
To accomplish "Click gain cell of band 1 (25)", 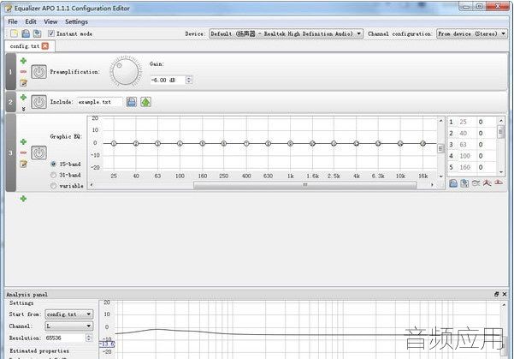I will (487, 122).
